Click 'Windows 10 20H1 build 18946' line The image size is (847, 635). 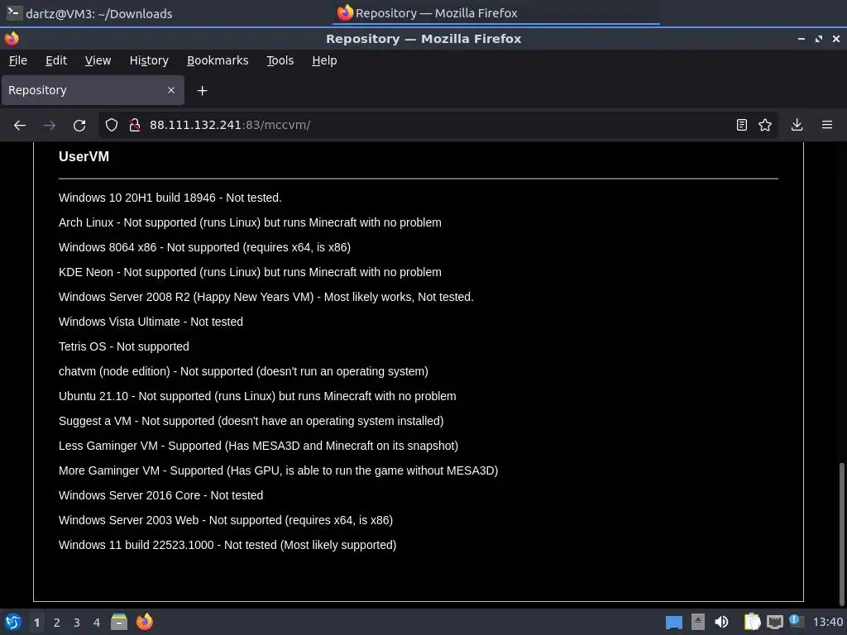[x=170, y=198]
